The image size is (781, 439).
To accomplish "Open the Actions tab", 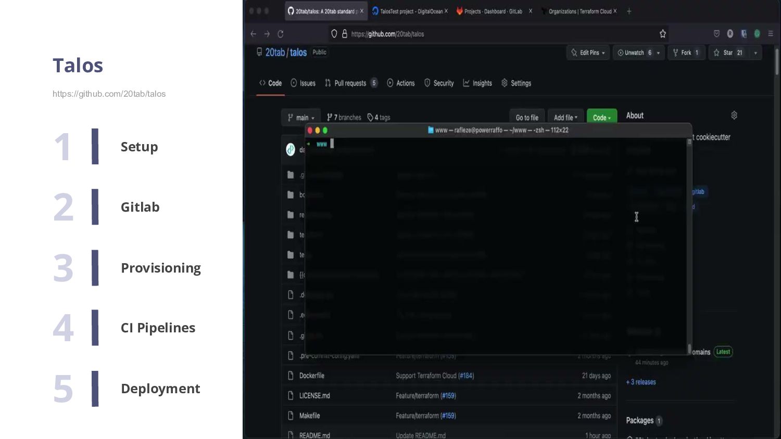I will [401, 83].
